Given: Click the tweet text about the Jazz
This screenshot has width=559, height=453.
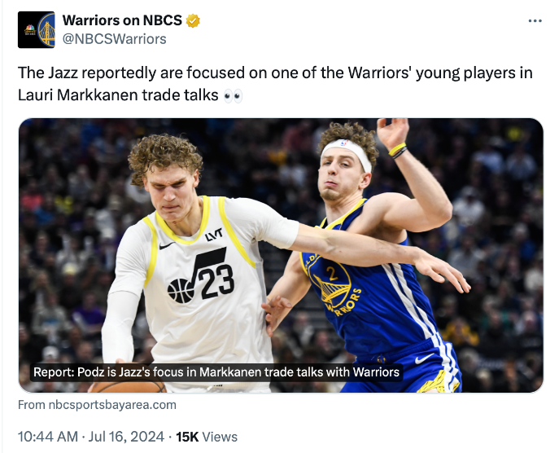Looking at the screenshot, I should pos(275,73).
